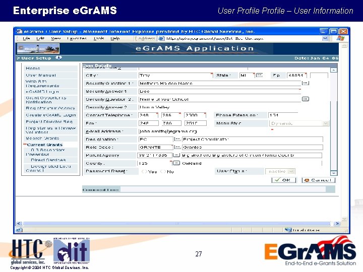
Task: Open the County lookup button
Action: tap(176, 163)
